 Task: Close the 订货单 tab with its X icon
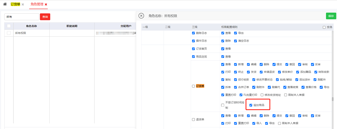(x=23, y=5)
